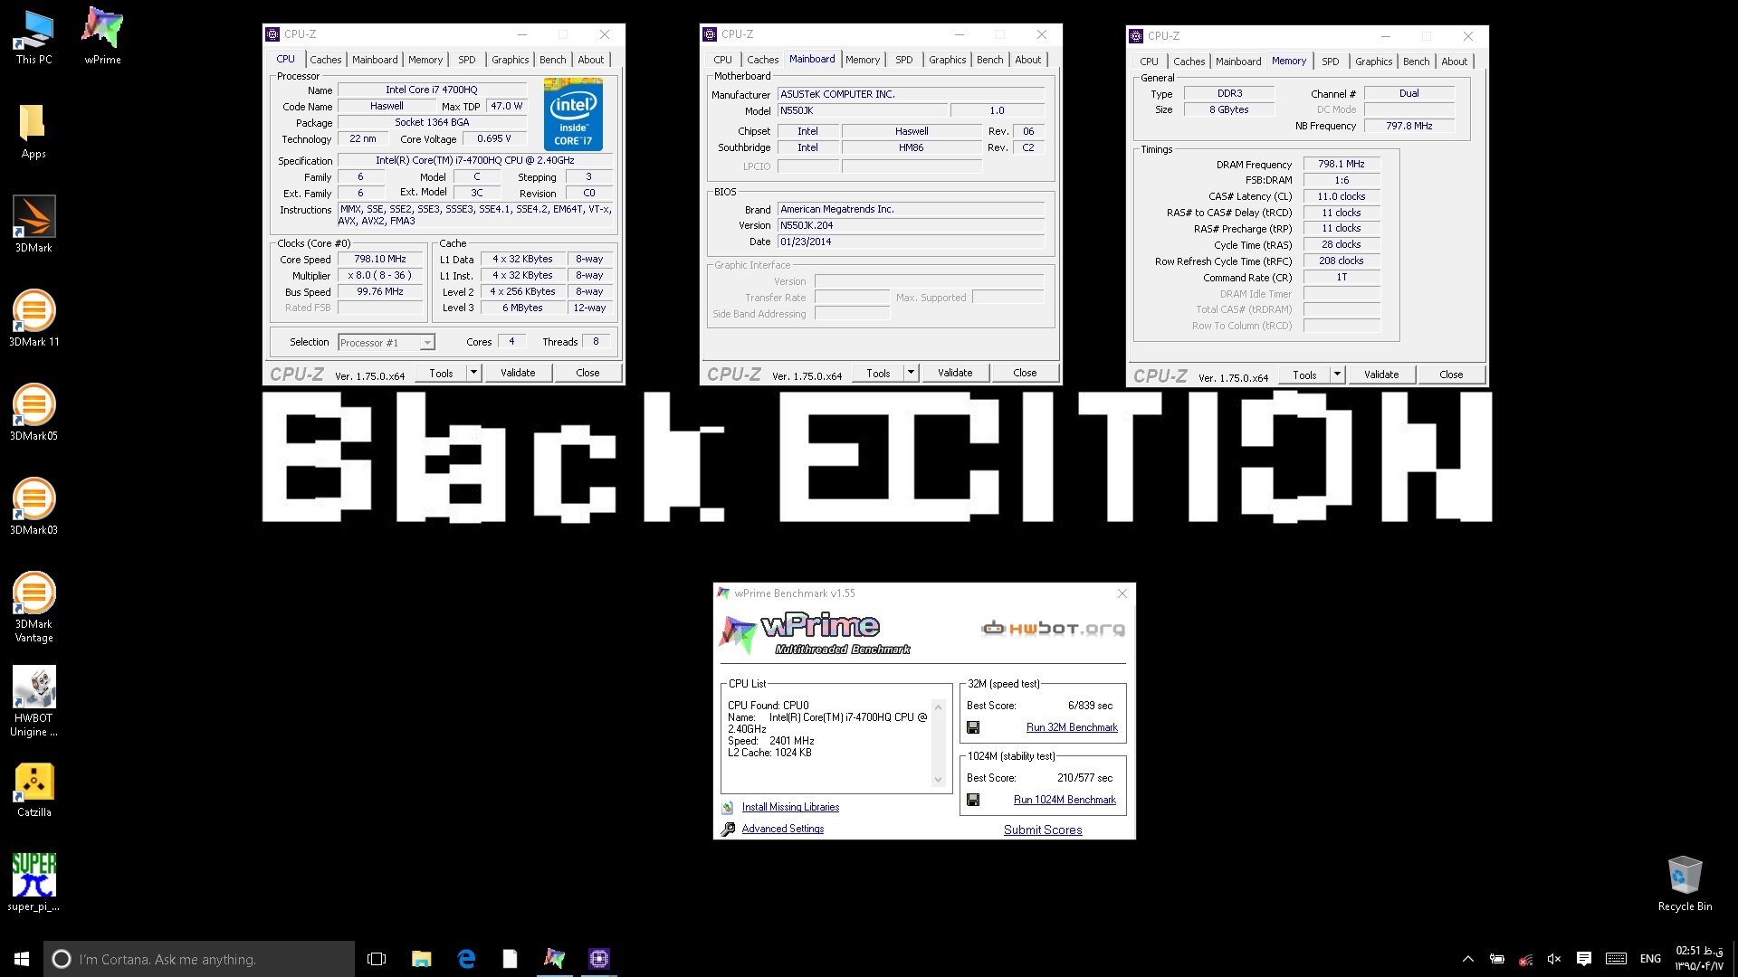Launch HWBOT Unigine desktop shortcut
The width and height of the screenshot is (1738, 977).
33,701
